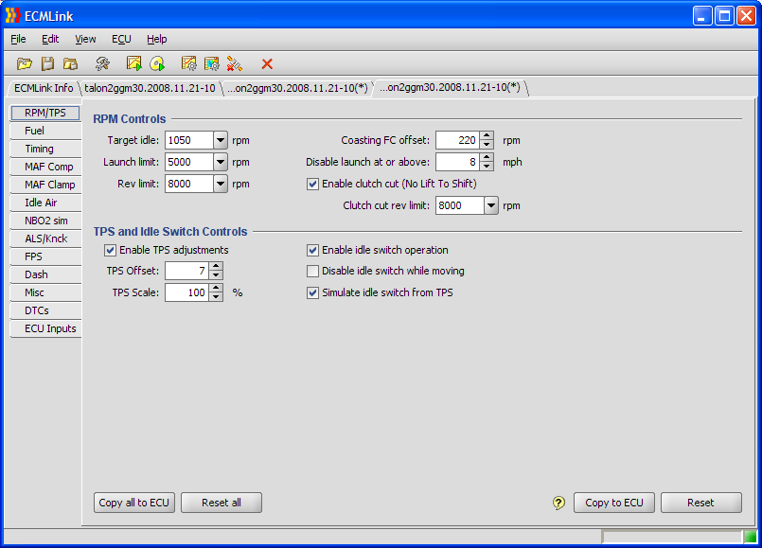Click the yellow question mark help icon

[558, 503]
